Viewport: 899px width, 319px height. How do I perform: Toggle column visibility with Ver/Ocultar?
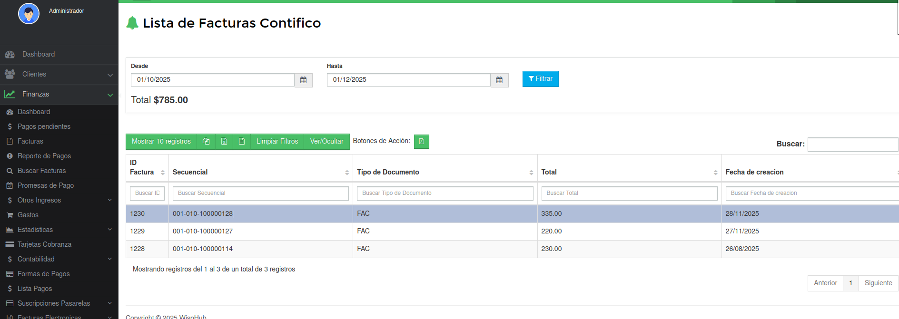click(326, 142)
